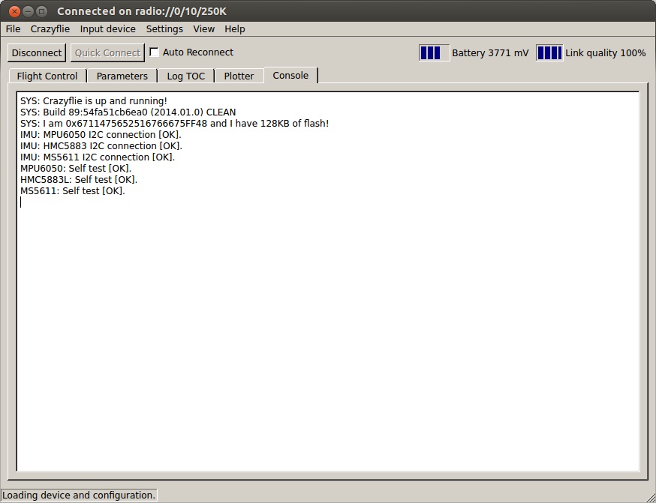
Task: Click the link quality indicator bar
Action: click(x=549, y=53)
